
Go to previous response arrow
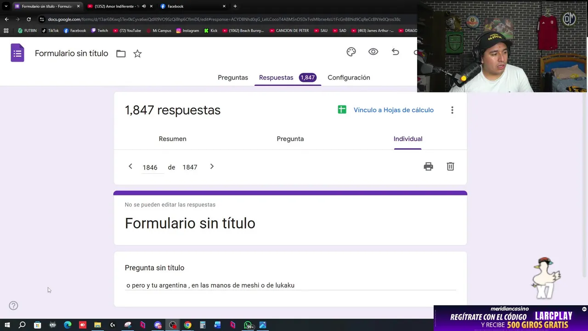click(130, 166)
